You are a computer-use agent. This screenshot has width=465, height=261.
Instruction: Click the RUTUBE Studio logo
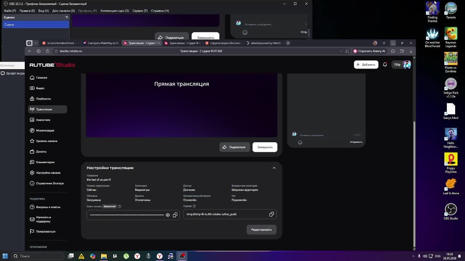coord(52,65)
